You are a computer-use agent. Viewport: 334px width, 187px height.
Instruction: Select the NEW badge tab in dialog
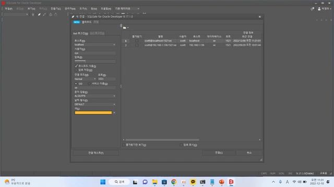click(77, 22)
